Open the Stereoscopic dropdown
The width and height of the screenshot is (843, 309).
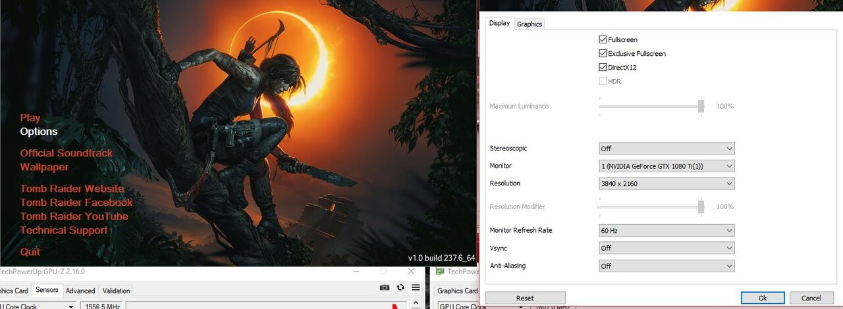(x=666, y=149)
